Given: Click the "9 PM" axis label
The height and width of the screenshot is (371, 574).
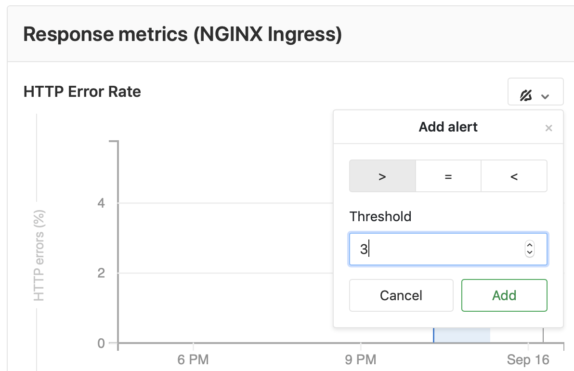Looking at the screenshot, I should pos(361,359).
